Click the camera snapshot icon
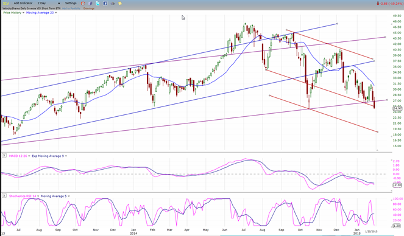 point(113,3)
